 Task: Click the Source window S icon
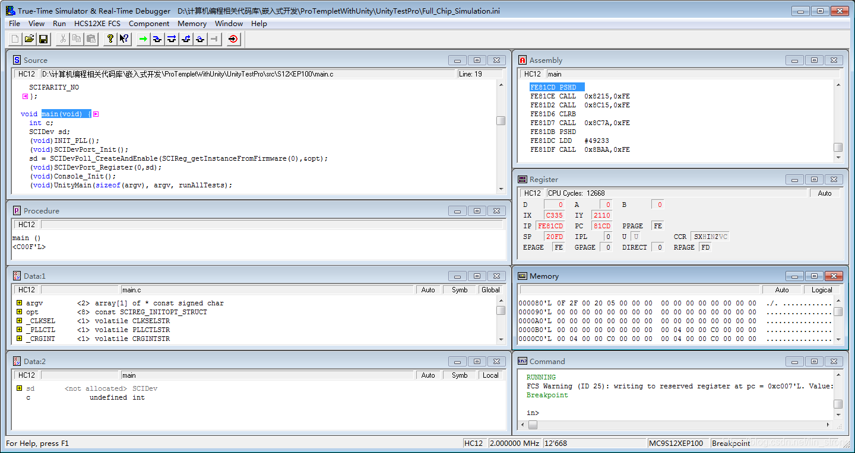tap(17, 60)
